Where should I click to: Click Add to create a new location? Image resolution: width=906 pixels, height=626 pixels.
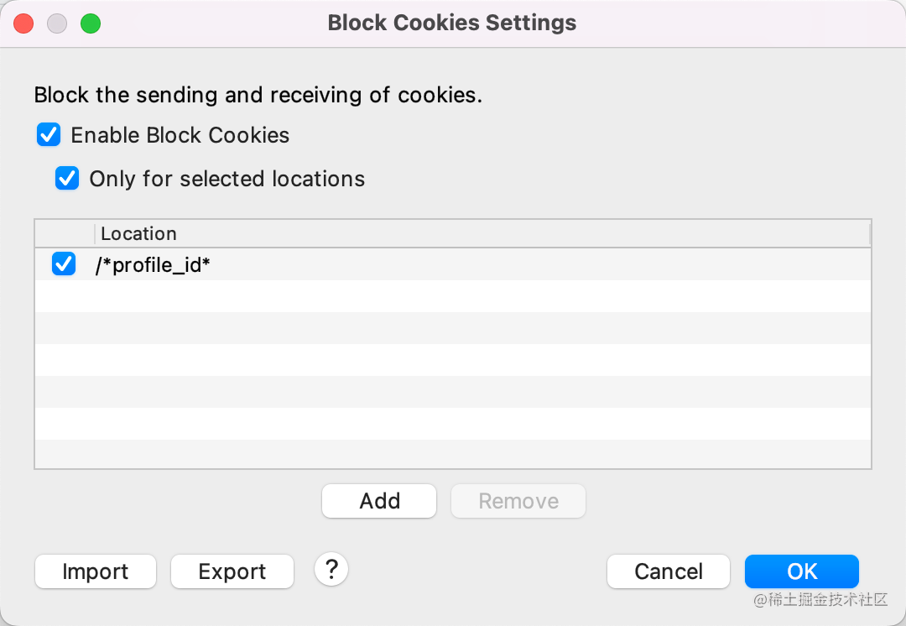click(x=379, y=501)
